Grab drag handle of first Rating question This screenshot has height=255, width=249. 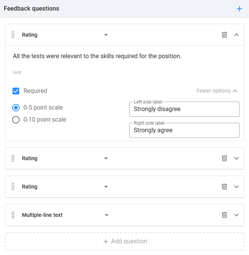[13, 35]
